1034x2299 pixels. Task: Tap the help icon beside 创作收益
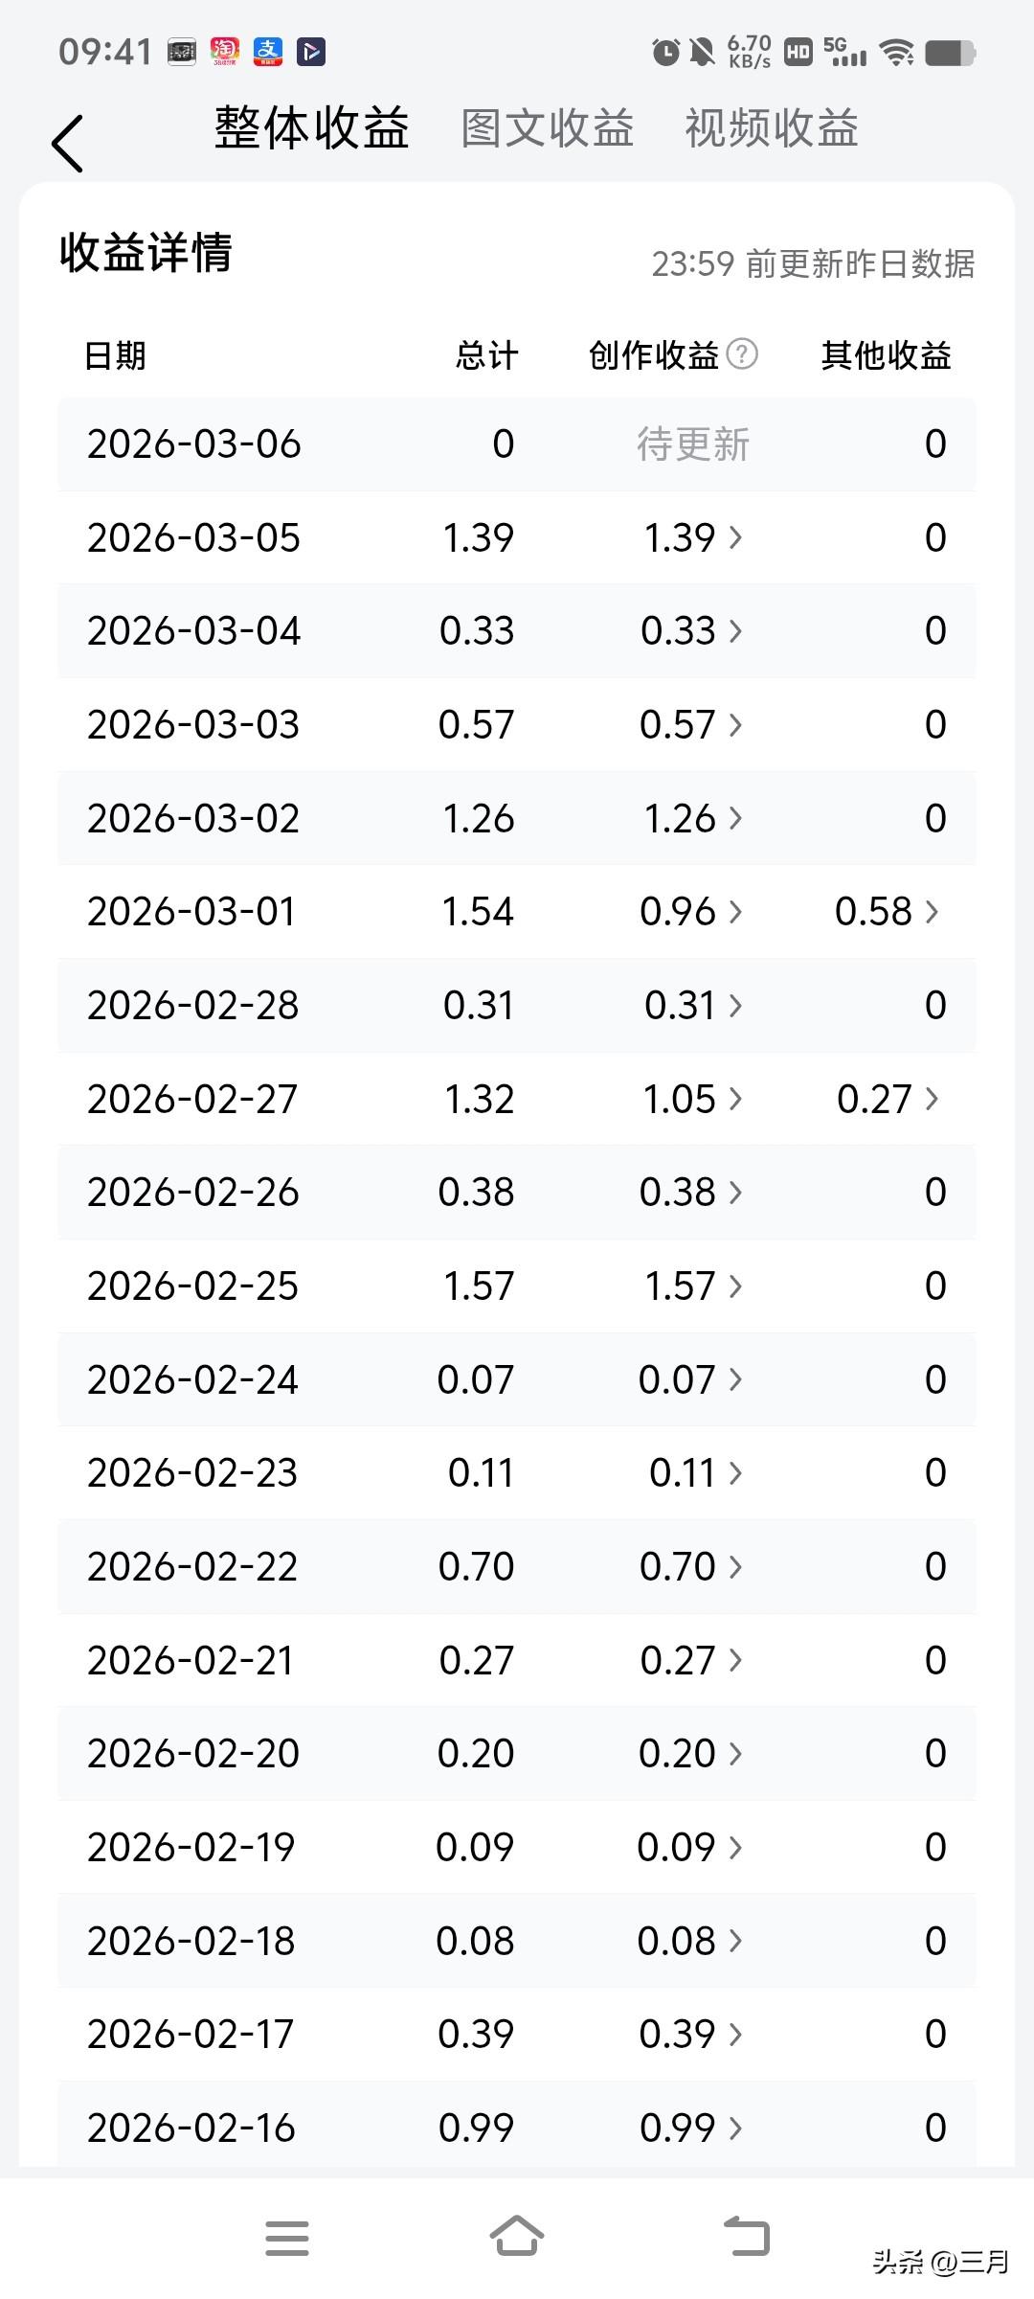coord(742,354)
